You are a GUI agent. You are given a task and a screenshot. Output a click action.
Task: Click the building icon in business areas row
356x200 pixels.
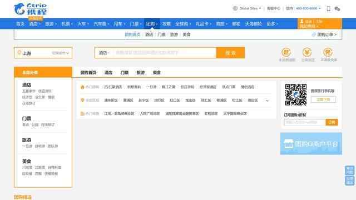click(x=83, y=113)
